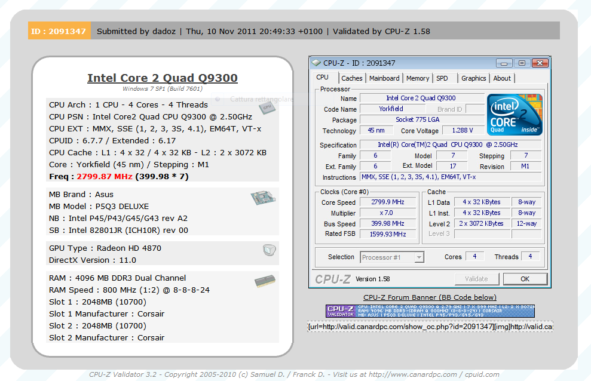The height and width of the screenshot is (381, 591).
Task: Click the Intel Core 2 Quad inside logo
Action: (515, 115)
